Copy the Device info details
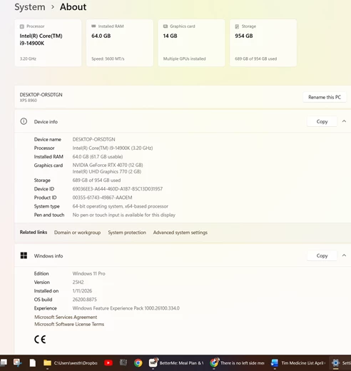The height and width of the screenshot is (371, 351). [x=322, y=121]
